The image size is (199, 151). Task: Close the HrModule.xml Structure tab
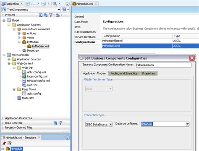point(39,138)
